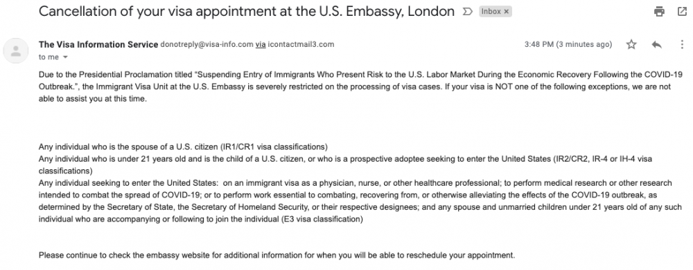The height and width of the screenshot is (270, 693).
Task: Open email in new window icon
Action: pos(682,12)
